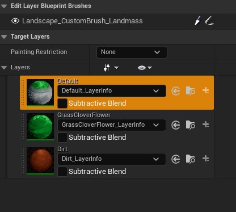Select the Dirt layer thumbnail
Screen dimensions: 236x212
[40, 161]
